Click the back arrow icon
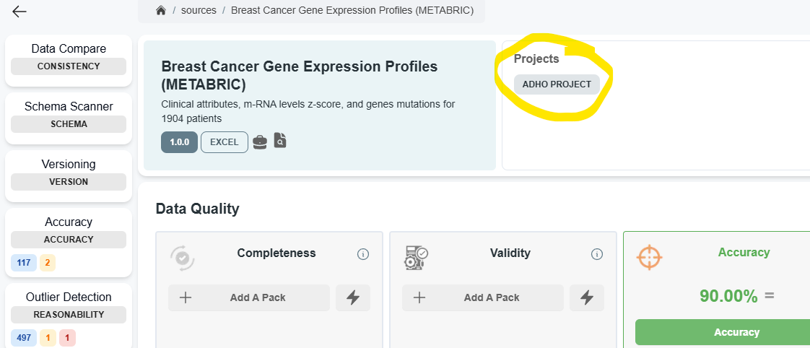810x348 pixels. pyautogui.click(x=19, y=12)
